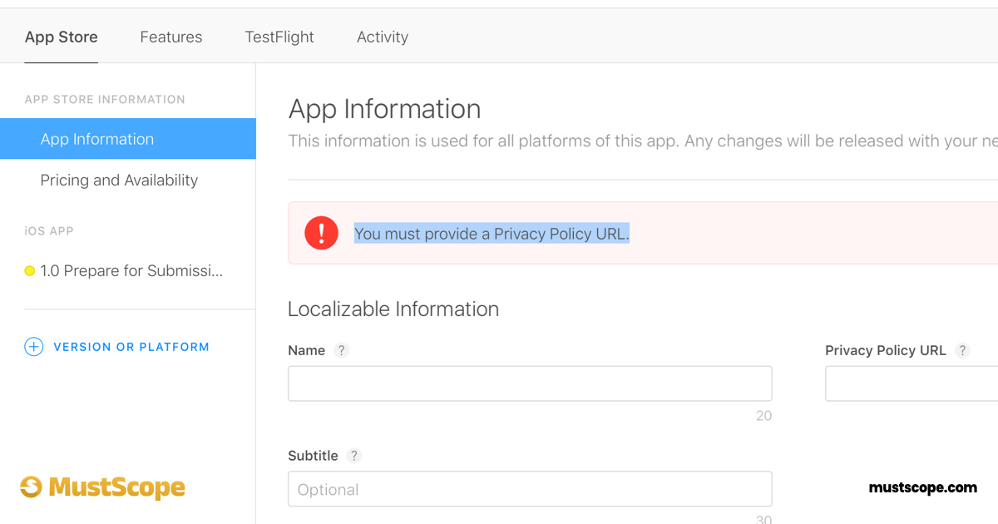Select App Information in the sidebar
The width and height of the screenshot is (998, 524).
point(97,139)
